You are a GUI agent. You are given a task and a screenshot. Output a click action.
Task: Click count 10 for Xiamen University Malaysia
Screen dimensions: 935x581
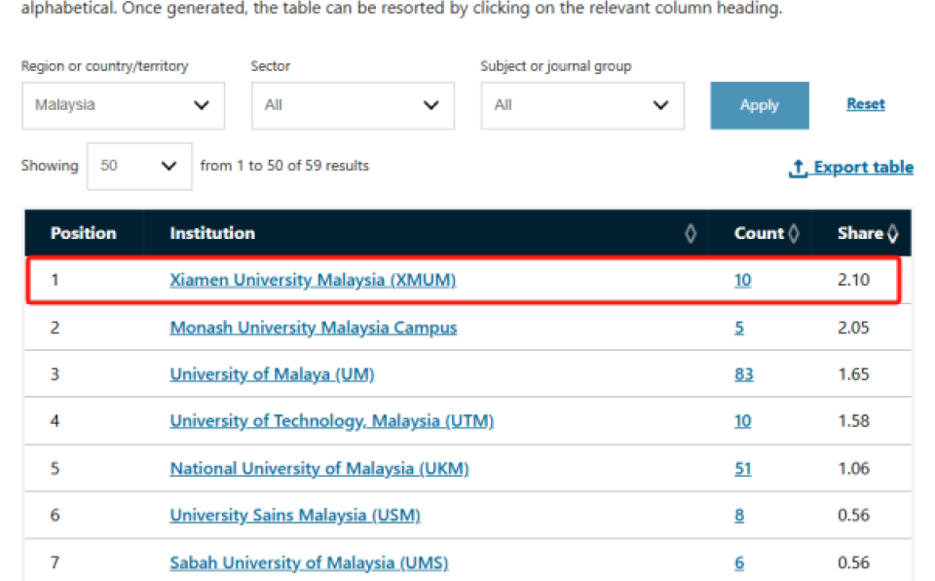(x=742, y=280)
